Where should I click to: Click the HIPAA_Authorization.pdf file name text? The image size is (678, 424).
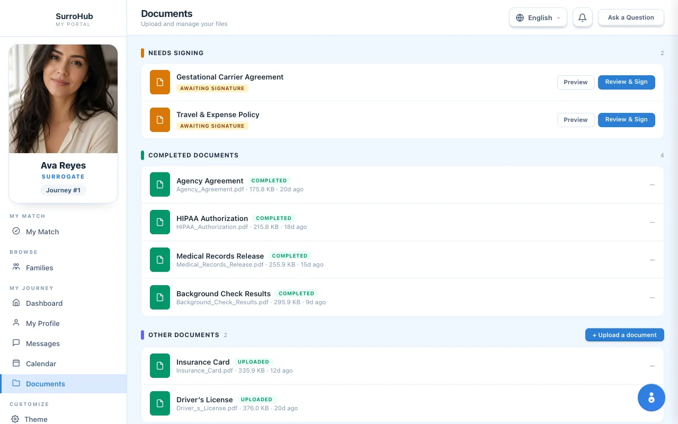pyautogui.click(x=212, y=227)
